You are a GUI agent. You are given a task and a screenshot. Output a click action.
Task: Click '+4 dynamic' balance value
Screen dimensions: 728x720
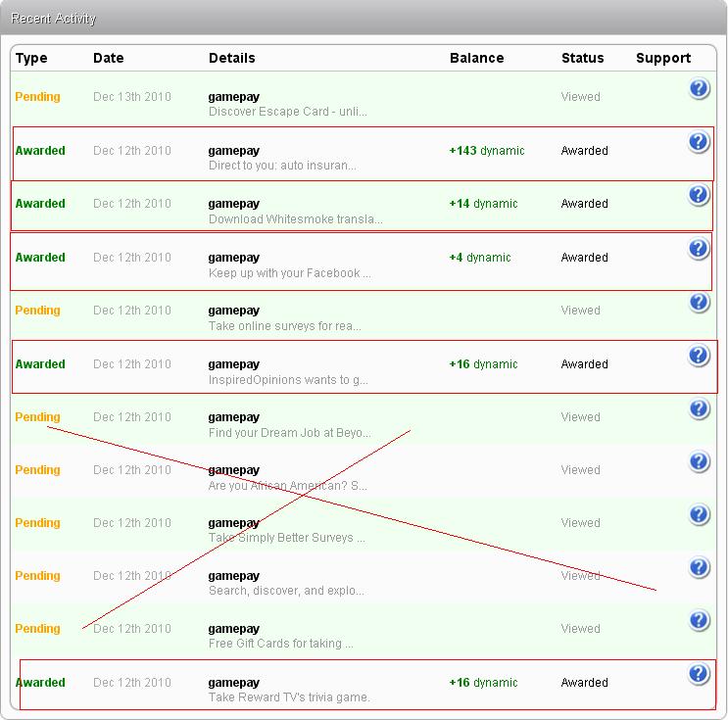coord(479,258)
